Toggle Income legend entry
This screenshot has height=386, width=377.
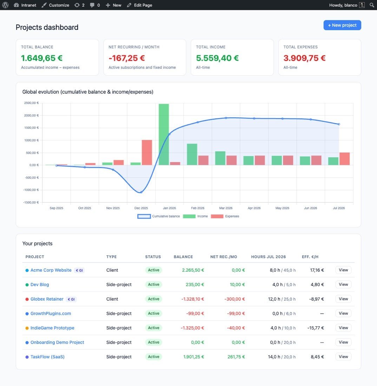[196, 216]
